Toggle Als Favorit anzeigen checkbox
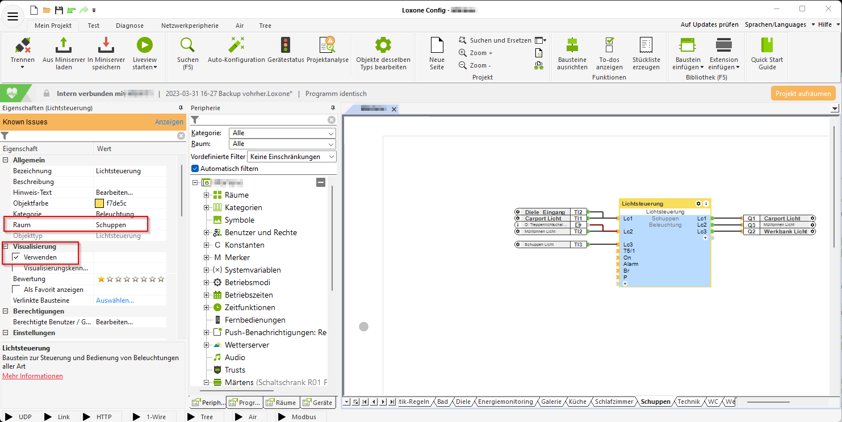Screen dimensions: 842x422 click(x=16, y=290)
